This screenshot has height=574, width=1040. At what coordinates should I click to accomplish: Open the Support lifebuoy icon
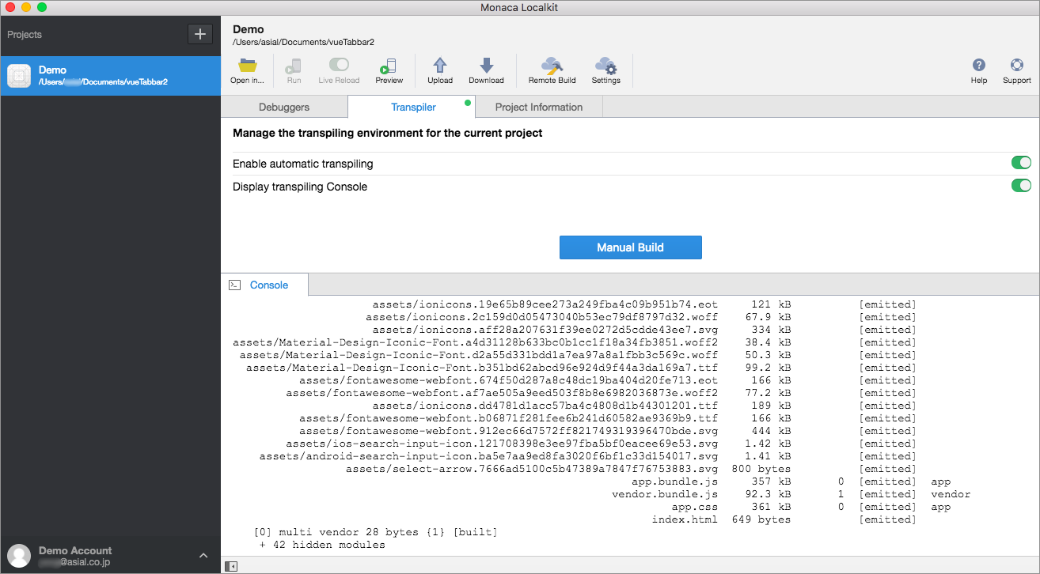click(x=1017, y=66)
